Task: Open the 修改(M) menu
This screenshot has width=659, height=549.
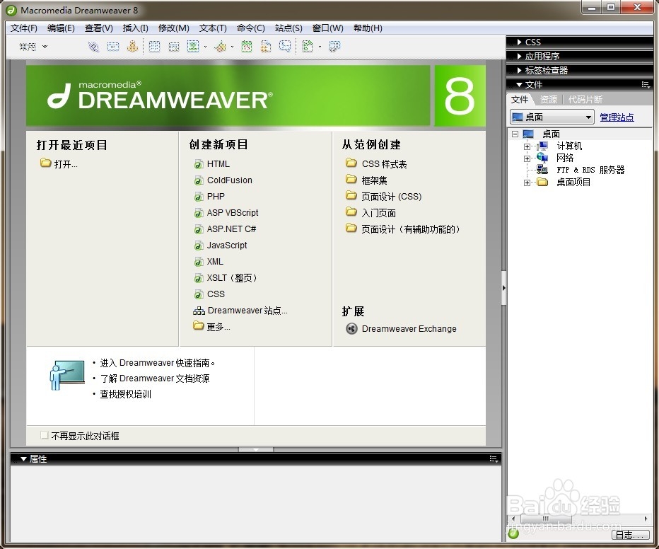Action: click(x=173, y=28)
